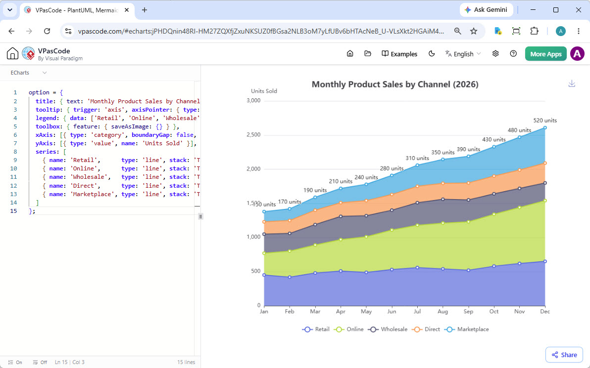
Task: Open settings using the gear icon
Action: (495, 54)
